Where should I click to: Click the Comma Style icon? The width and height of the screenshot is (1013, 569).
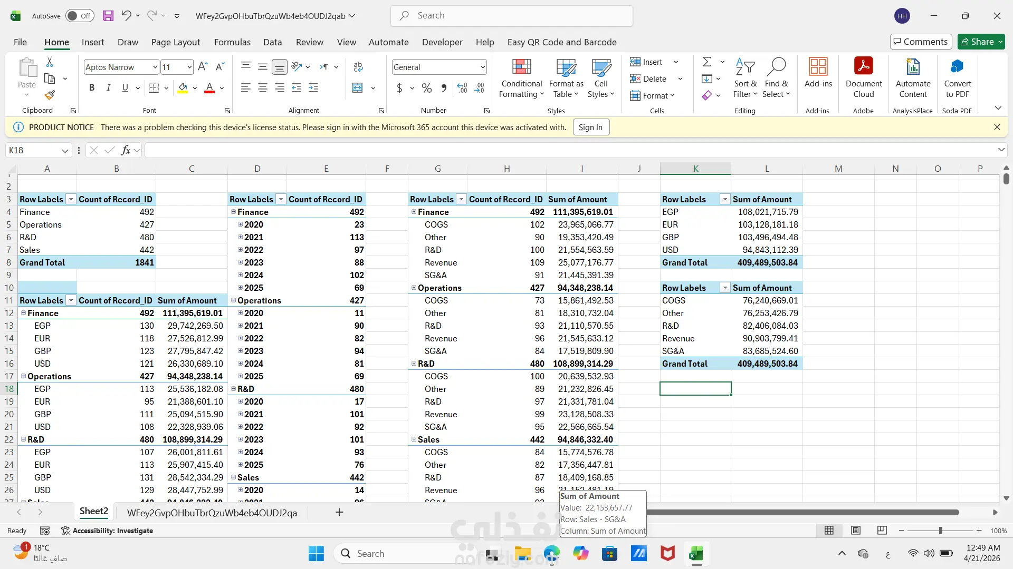444,88
